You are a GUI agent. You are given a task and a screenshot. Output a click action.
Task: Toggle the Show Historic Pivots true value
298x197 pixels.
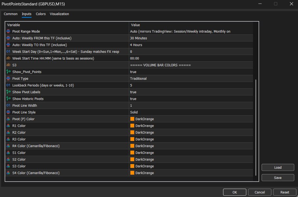191,99
